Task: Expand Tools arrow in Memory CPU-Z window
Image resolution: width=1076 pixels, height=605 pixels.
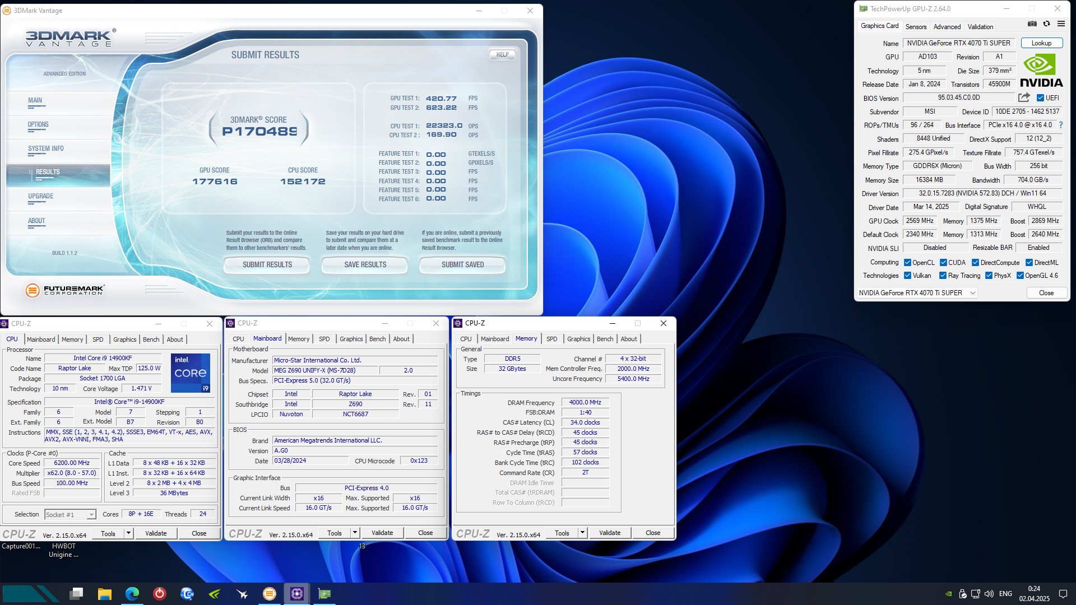Action: coord(582,533)
